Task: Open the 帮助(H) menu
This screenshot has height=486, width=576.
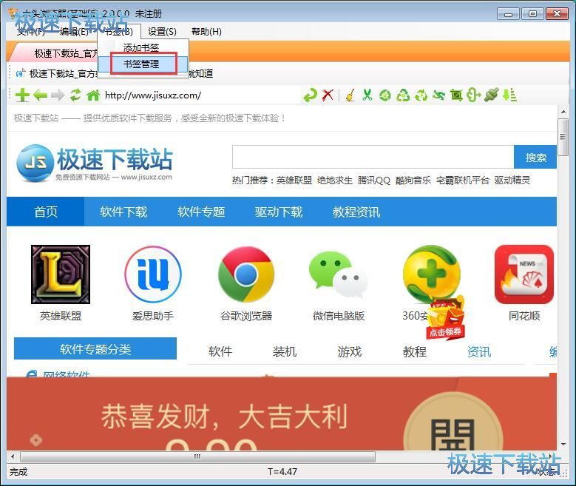Action: (206, 32)
